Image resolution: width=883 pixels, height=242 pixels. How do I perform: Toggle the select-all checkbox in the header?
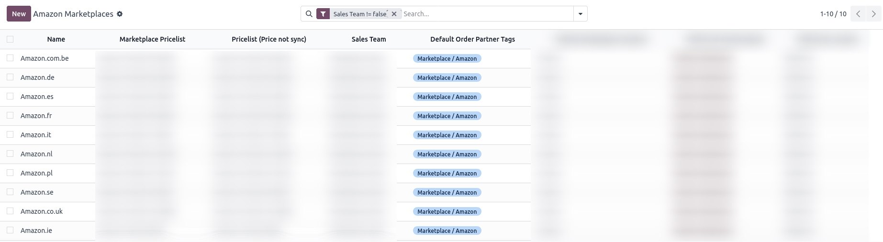click(10, 39)
